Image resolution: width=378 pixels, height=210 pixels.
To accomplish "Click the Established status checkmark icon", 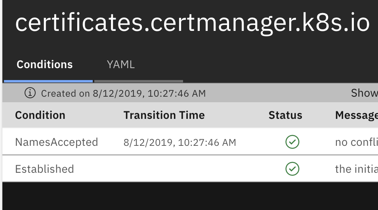I will coord(292,169).
